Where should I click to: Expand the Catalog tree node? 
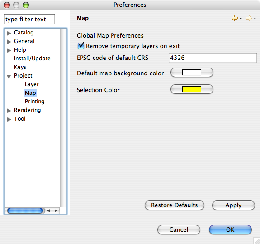(x=9, y=33)
